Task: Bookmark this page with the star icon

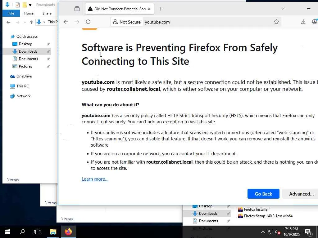Action: pos(276,22)
